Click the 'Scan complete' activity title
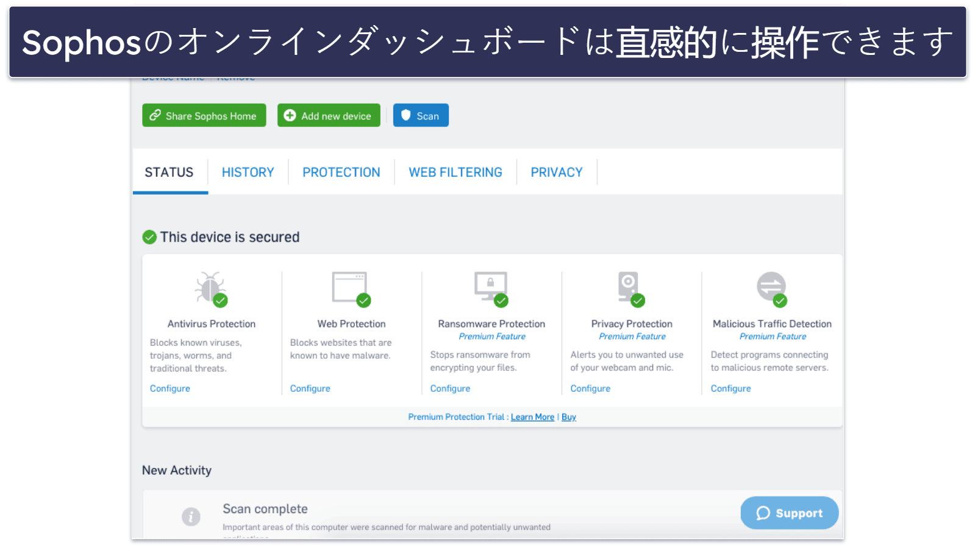The image size is (975, 546). (x=265, y=509)
